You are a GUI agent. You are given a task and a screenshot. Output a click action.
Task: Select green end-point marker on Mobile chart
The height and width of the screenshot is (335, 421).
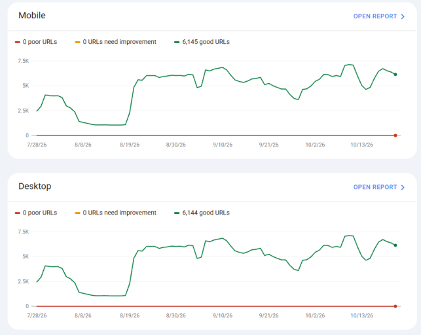395,75
